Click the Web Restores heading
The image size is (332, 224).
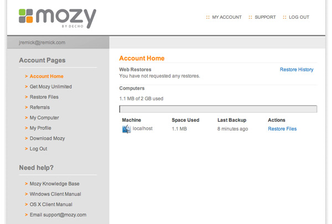135,70
